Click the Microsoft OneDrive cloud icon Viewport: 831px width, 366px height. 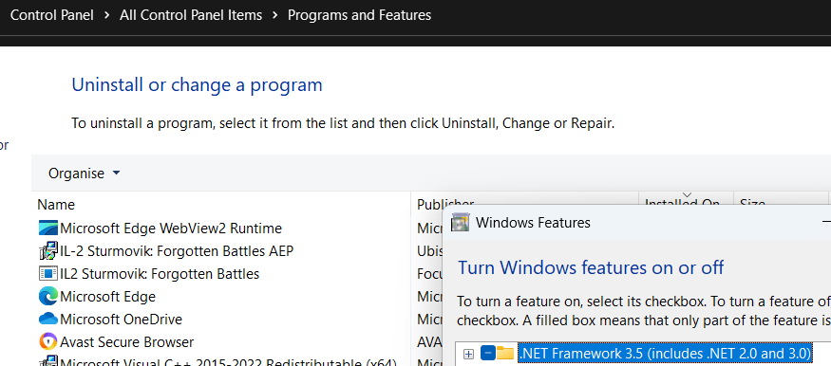pos(48,319)
